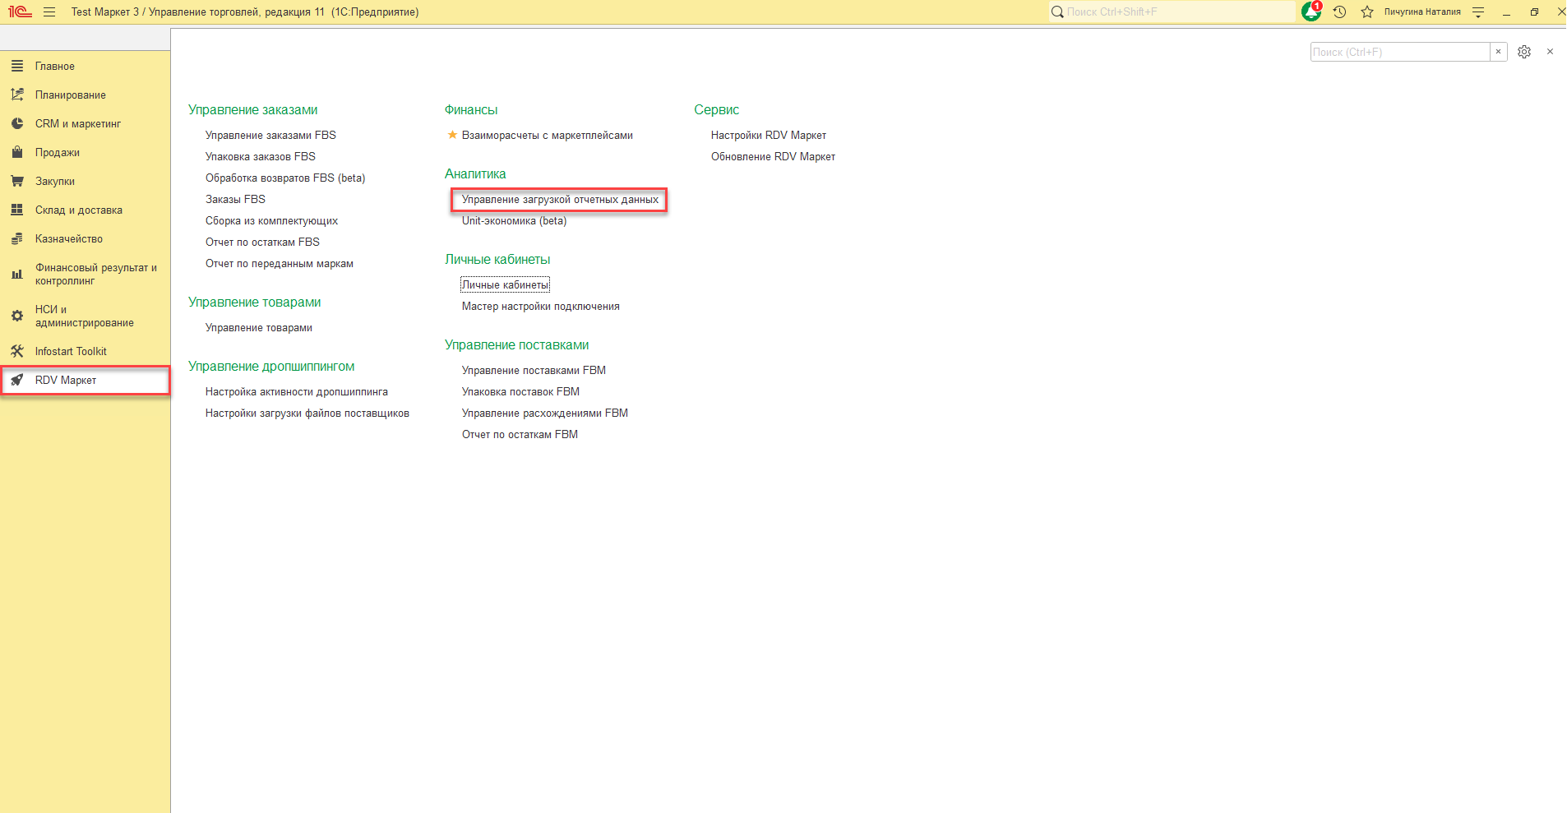Open Управление загрузкой отчетных данных
Image resolution: width=1567 pixels, height=813 pixels.
560,199
